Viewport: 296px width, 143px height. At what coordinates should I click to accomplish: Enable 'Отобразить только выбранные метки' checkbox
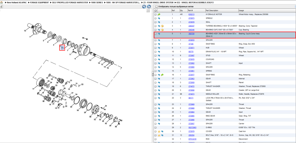point(156,6)
